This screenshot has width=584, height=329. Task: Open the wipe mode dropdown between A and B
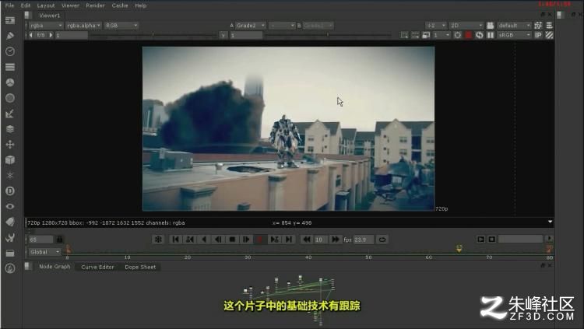[x=282, y=26]
